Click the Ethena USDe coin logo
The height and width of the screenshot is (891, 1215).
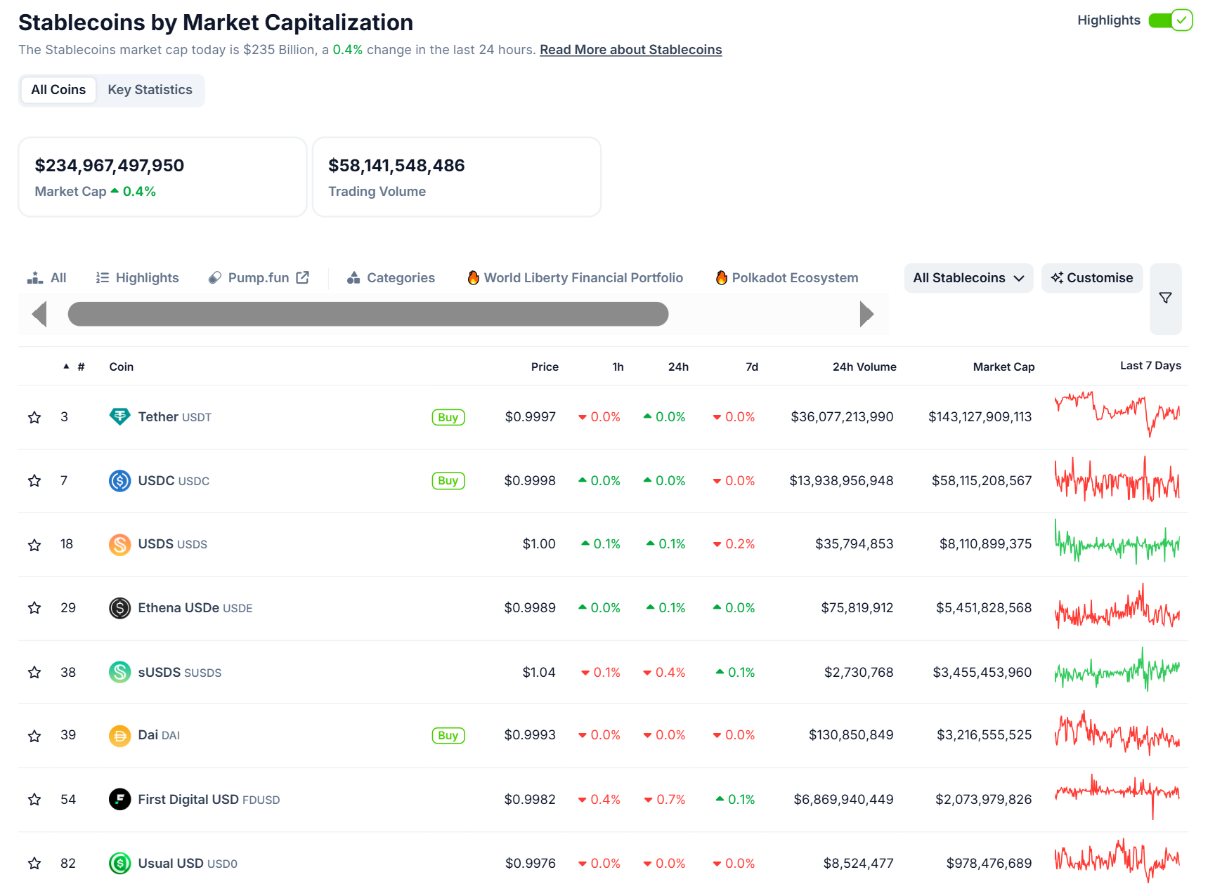tap(120, 608)
